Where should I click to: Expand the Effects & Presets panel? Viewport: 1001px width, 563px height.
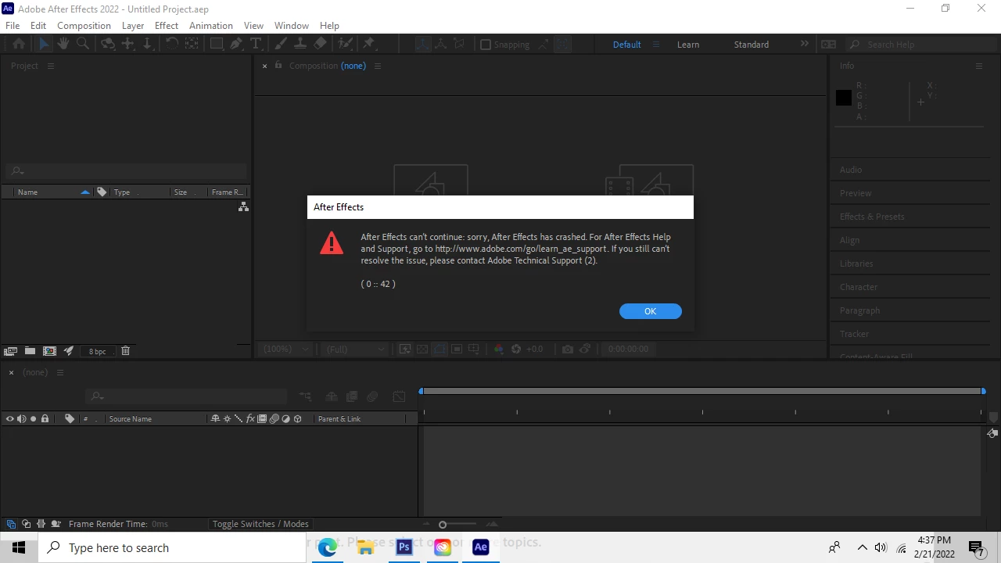click(x=872, y=217)
